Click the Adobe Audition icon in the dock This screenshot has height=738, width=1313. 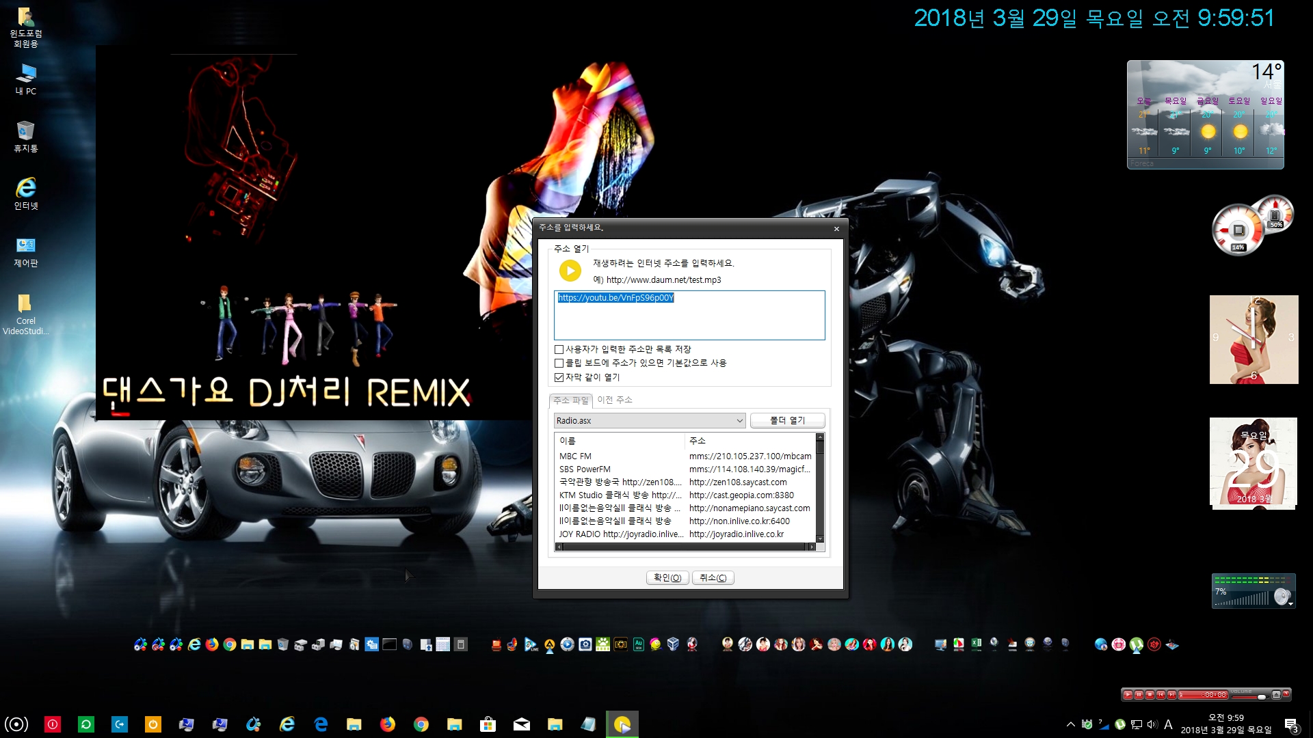point(639,644)
